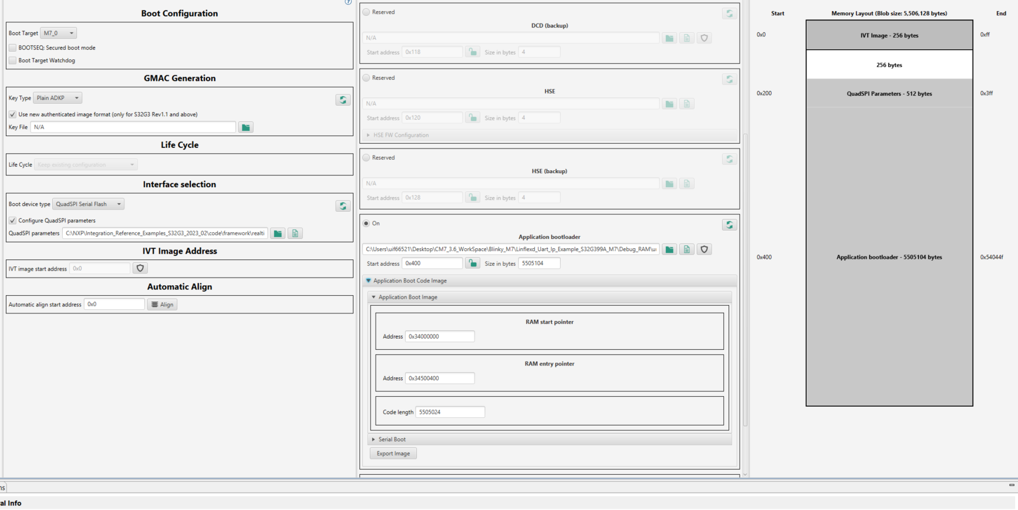
Task: Open the Boot Target M7_0 dropdown
Action: click(x=59, y=33)
